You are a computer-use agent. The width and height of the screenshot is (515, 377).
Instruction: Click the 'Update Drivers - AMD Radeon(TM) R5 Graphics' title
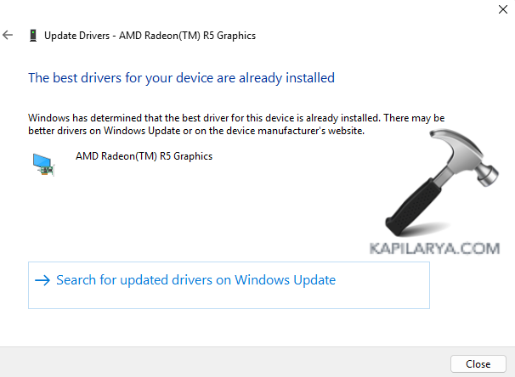click(x=149, y=36)
